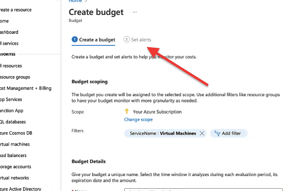Open Azure Cosmos DB in sidebar
This screenshot has height=191, width=292.
point(16,133)
